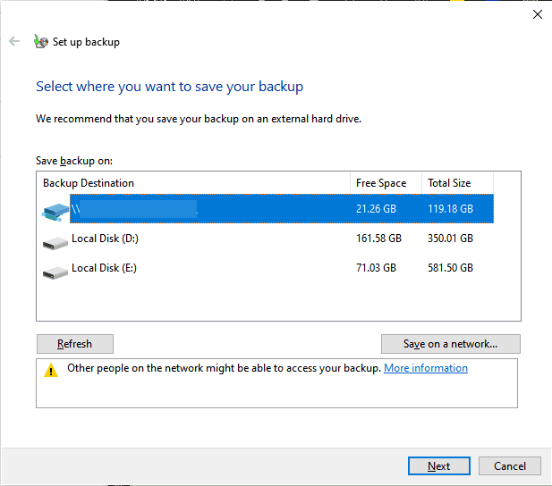Image resolution: width=552 pixels, height=486 pixels.
Task: Click the 161.58 GB free space cell
Action: 378,239
